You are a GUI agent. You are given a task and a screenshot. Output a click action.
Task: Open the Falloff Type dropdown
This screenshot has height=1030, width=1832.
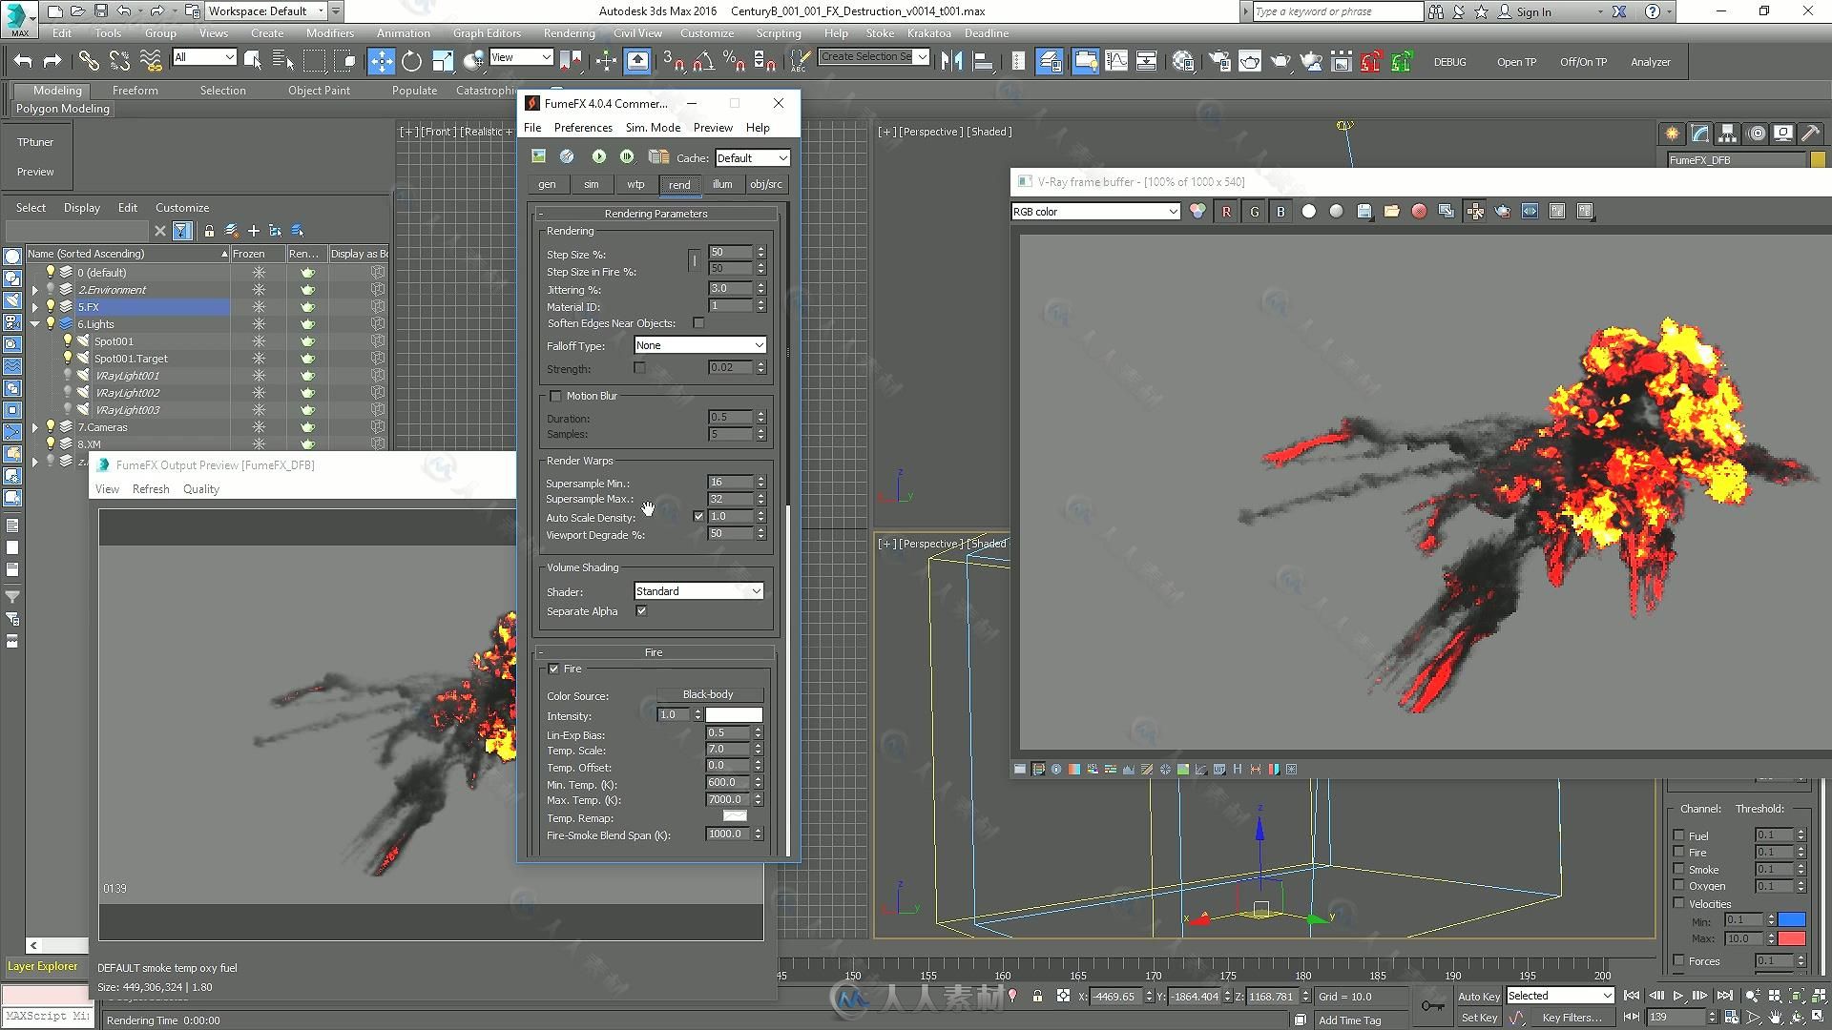(x=699, y=345)
